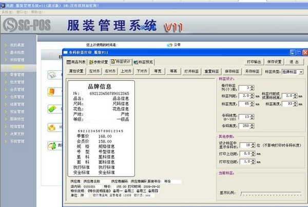Align left with 左对齐 button

point(94,71)
